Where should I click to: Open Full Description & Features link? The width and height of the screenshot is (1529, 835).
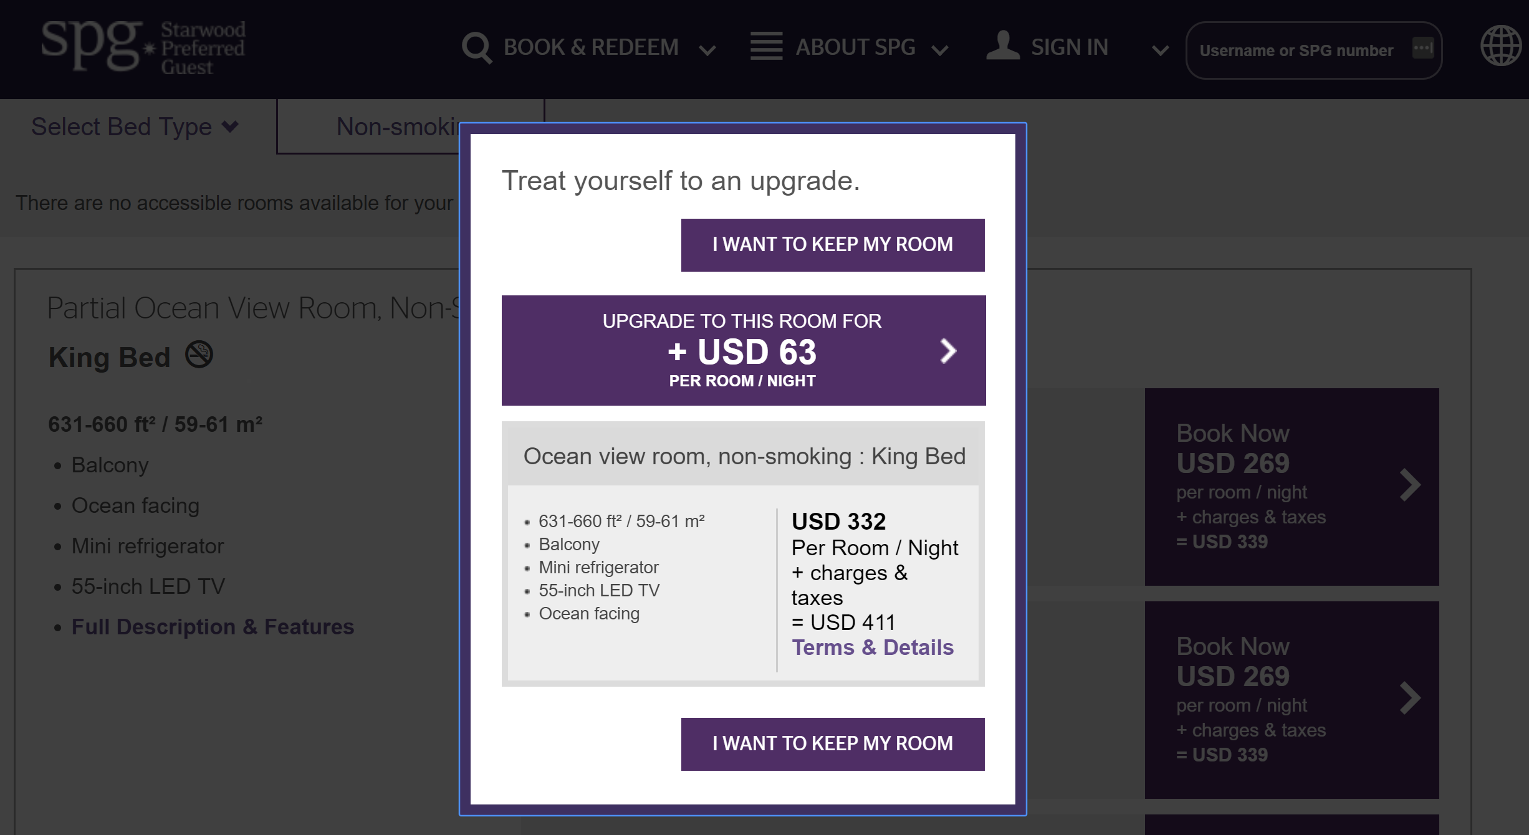tap(213, 627)
